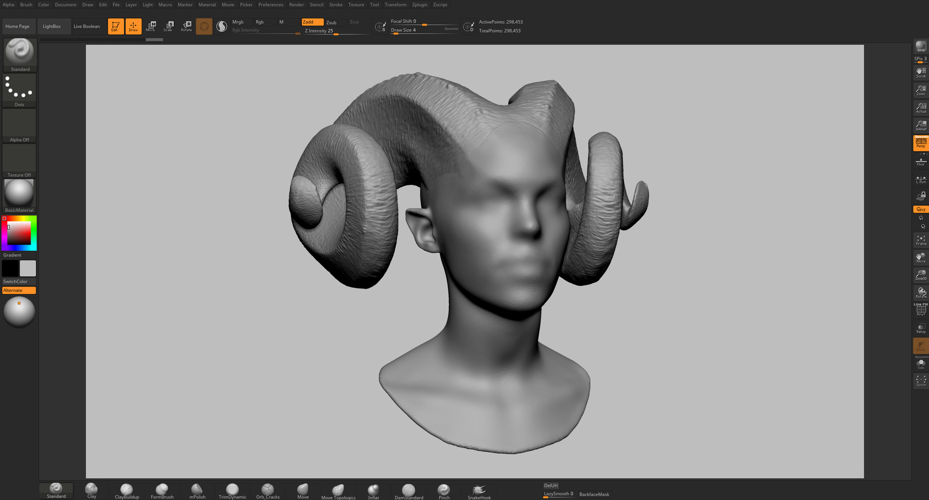Choose the SnakeHook brush
Image resolution: width=929 pixels, height=500 pixels.
(479, 491)
